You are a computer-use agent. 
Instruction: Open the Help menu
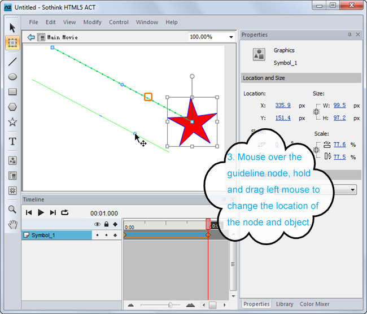click(172, 22)
